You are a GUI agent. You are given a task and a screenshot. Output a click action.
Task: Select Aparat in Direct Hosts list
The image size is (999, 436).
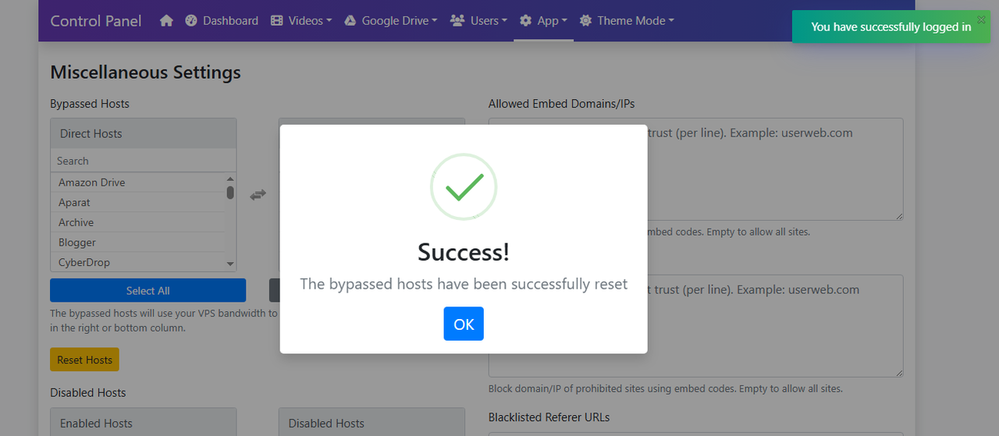[75, 203]
